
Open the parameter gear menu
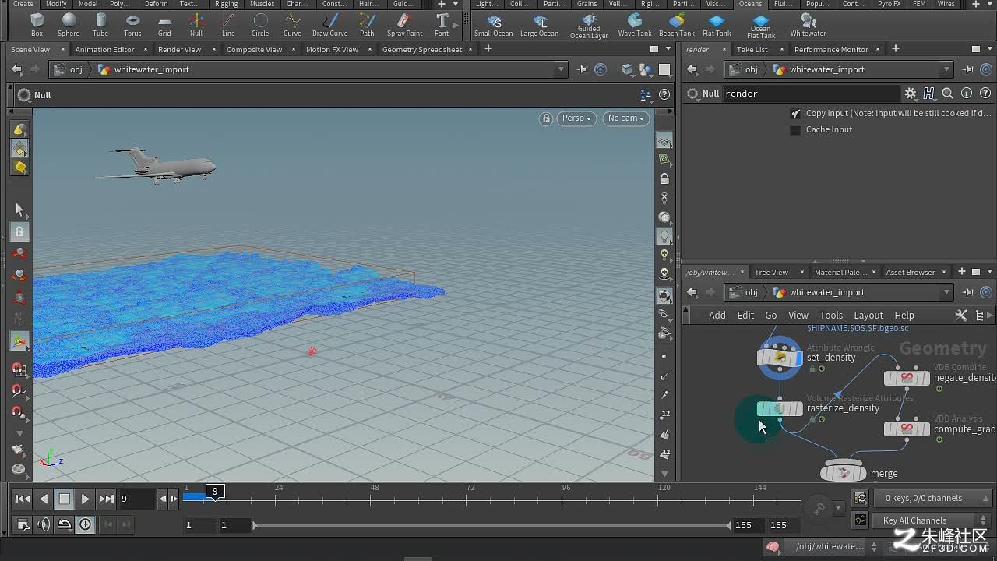[911, 93]
